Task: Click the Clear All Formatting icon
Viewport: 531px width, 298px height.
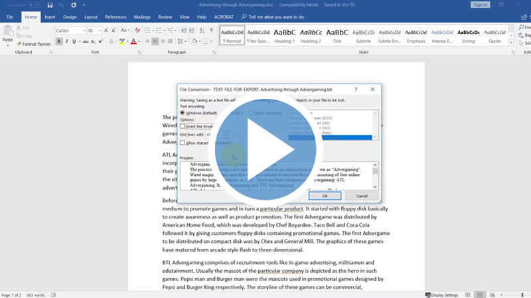Action: (x=136, y=31)
